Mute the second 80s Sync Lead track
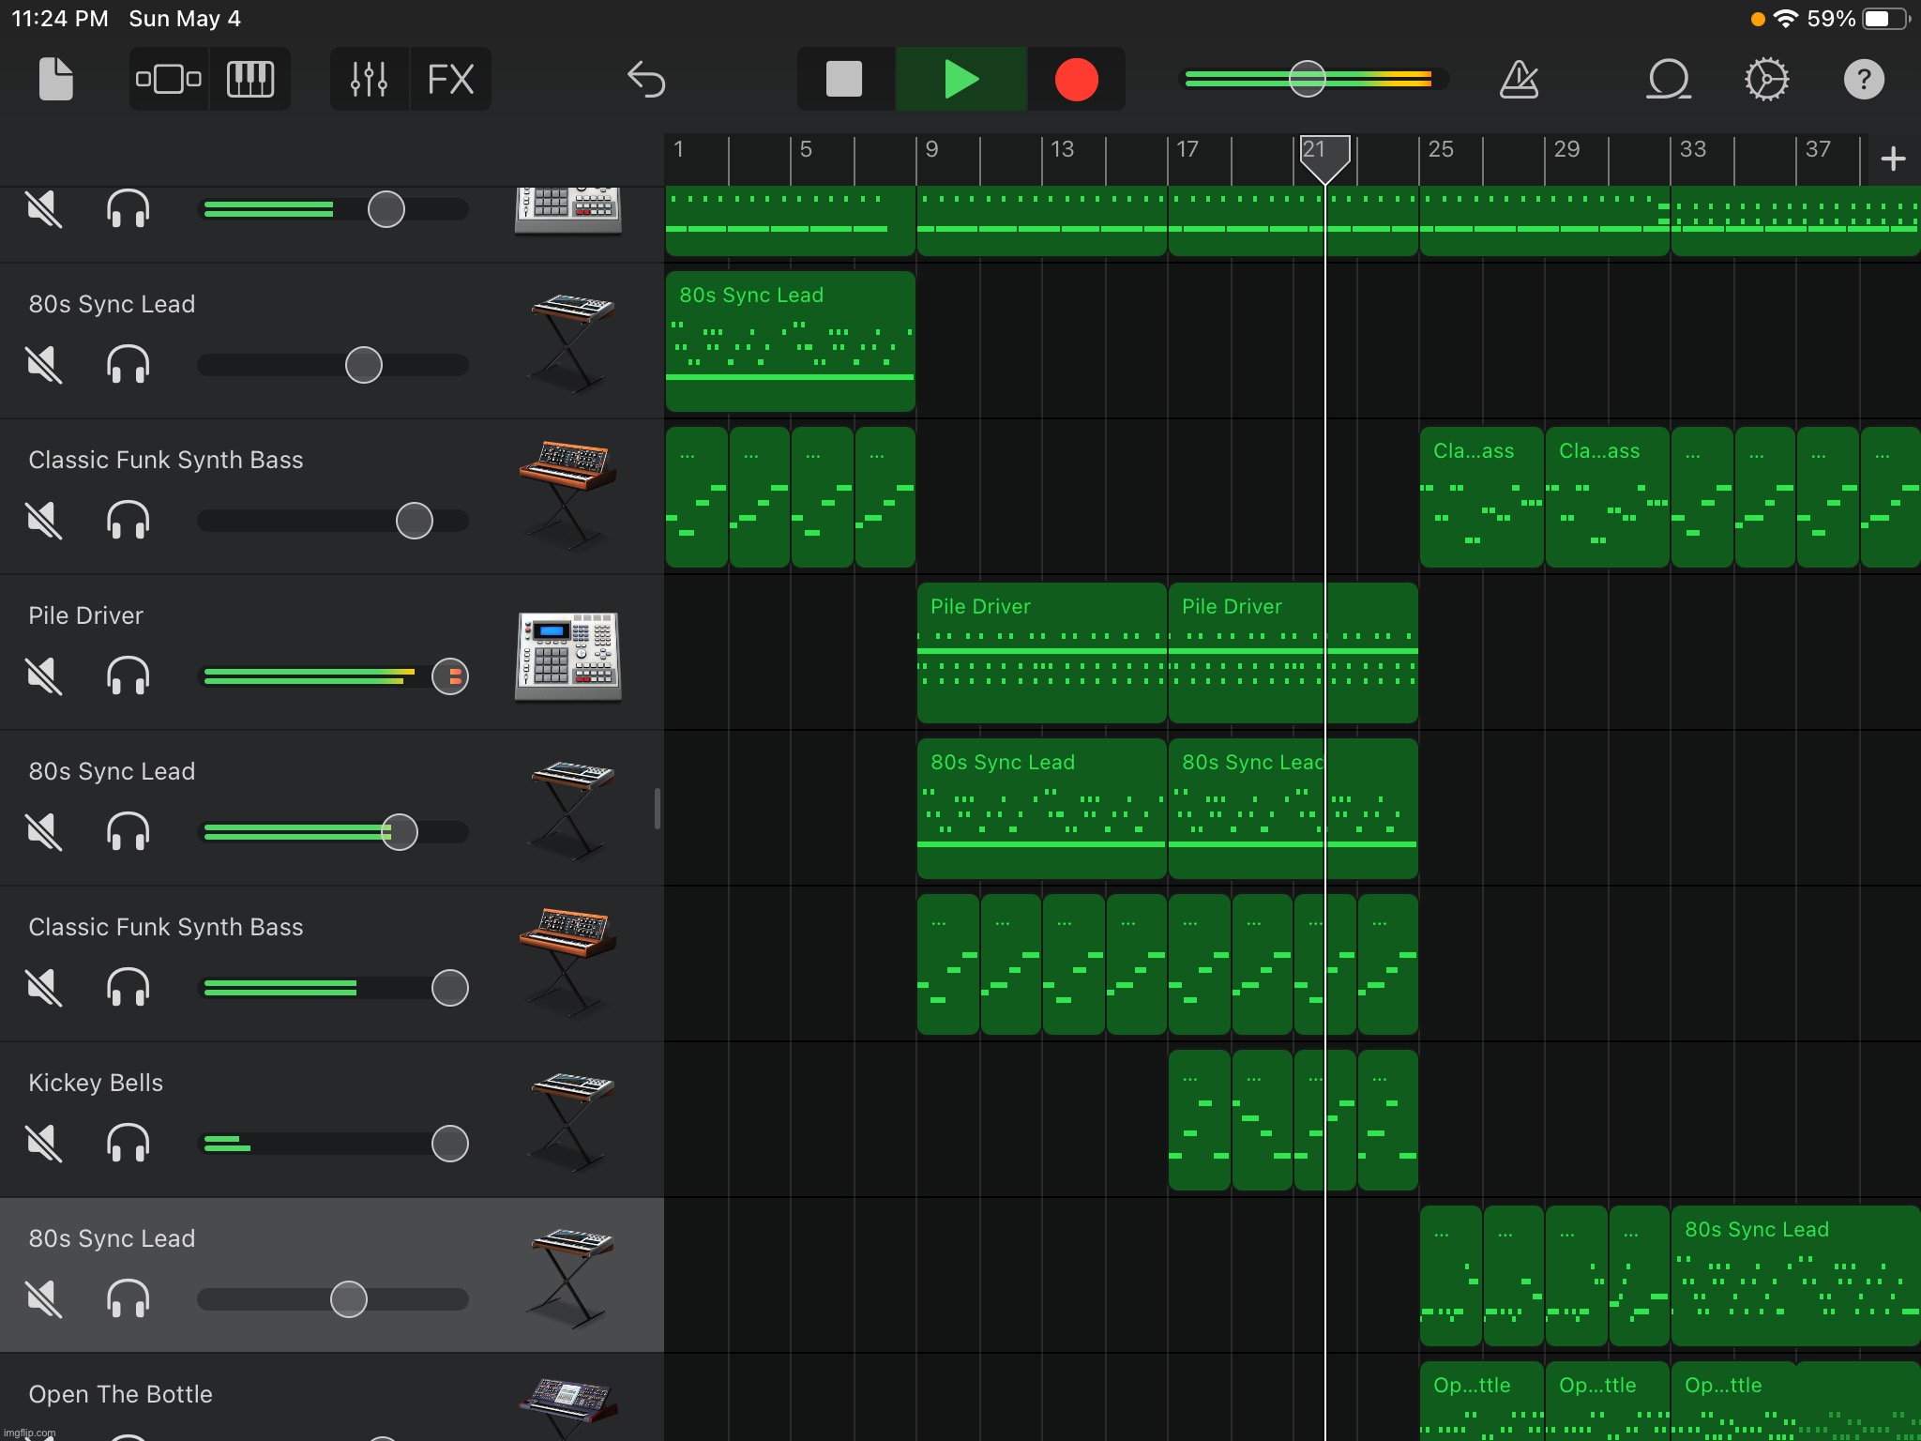Screen dimensions: 1921x1441 [44, 831]
